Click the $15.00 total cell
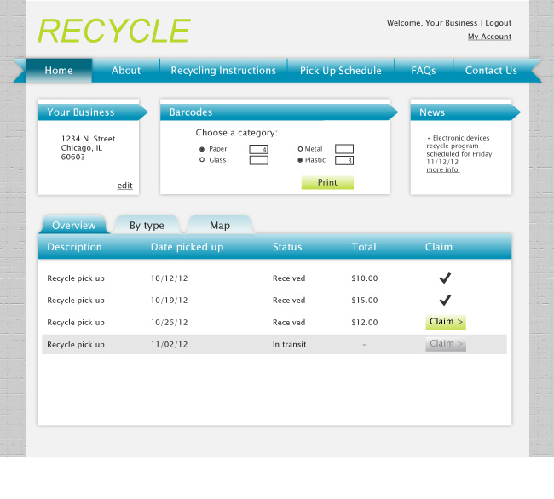Image resolution: width=554 pixels, height=499 pixels. 365,301
